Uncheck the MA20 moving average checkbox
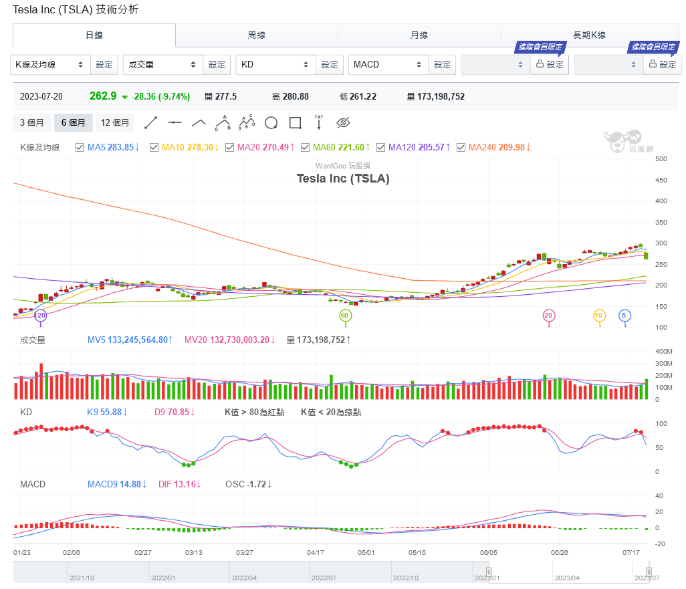686x589 pixels. 229,148
